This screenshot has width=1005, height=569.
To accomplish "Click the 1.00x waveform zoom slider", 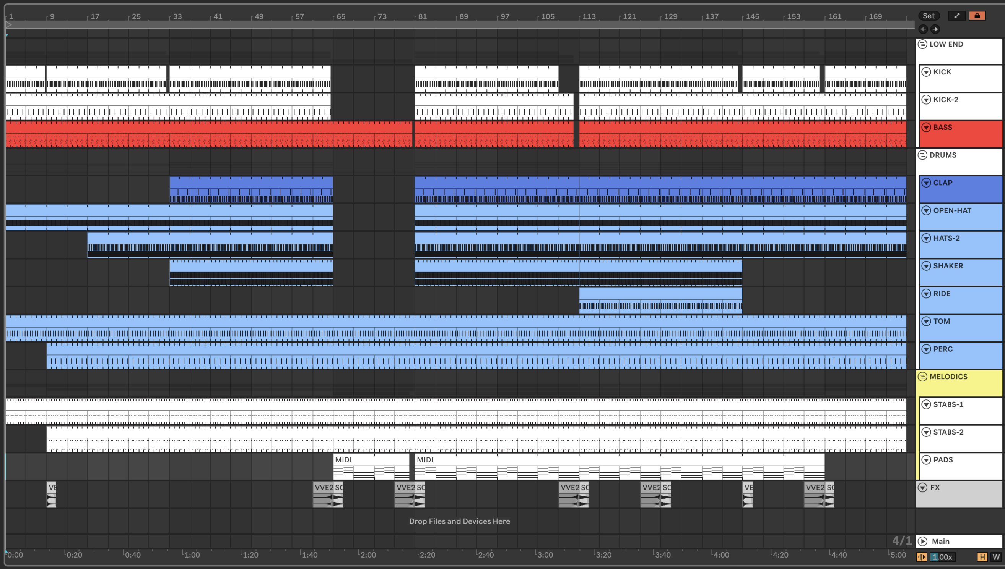I will (x=942, y=557).
